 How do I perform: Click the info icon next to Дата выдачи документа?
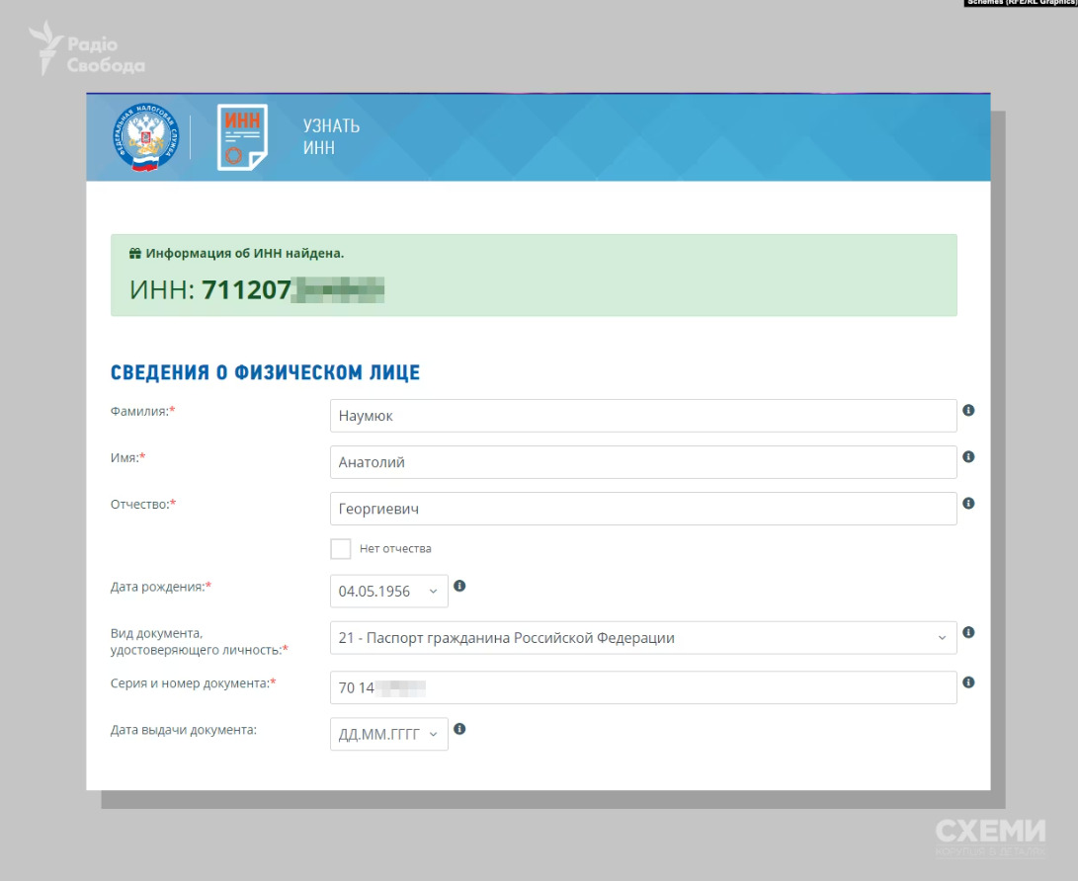pyautogui.click(x=459, y=729)
